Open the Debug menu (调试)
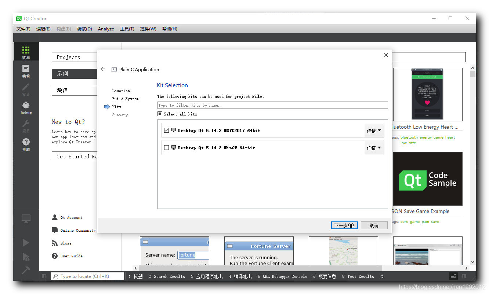Screen dimensions: 489x294 click(x=84, y=29)
